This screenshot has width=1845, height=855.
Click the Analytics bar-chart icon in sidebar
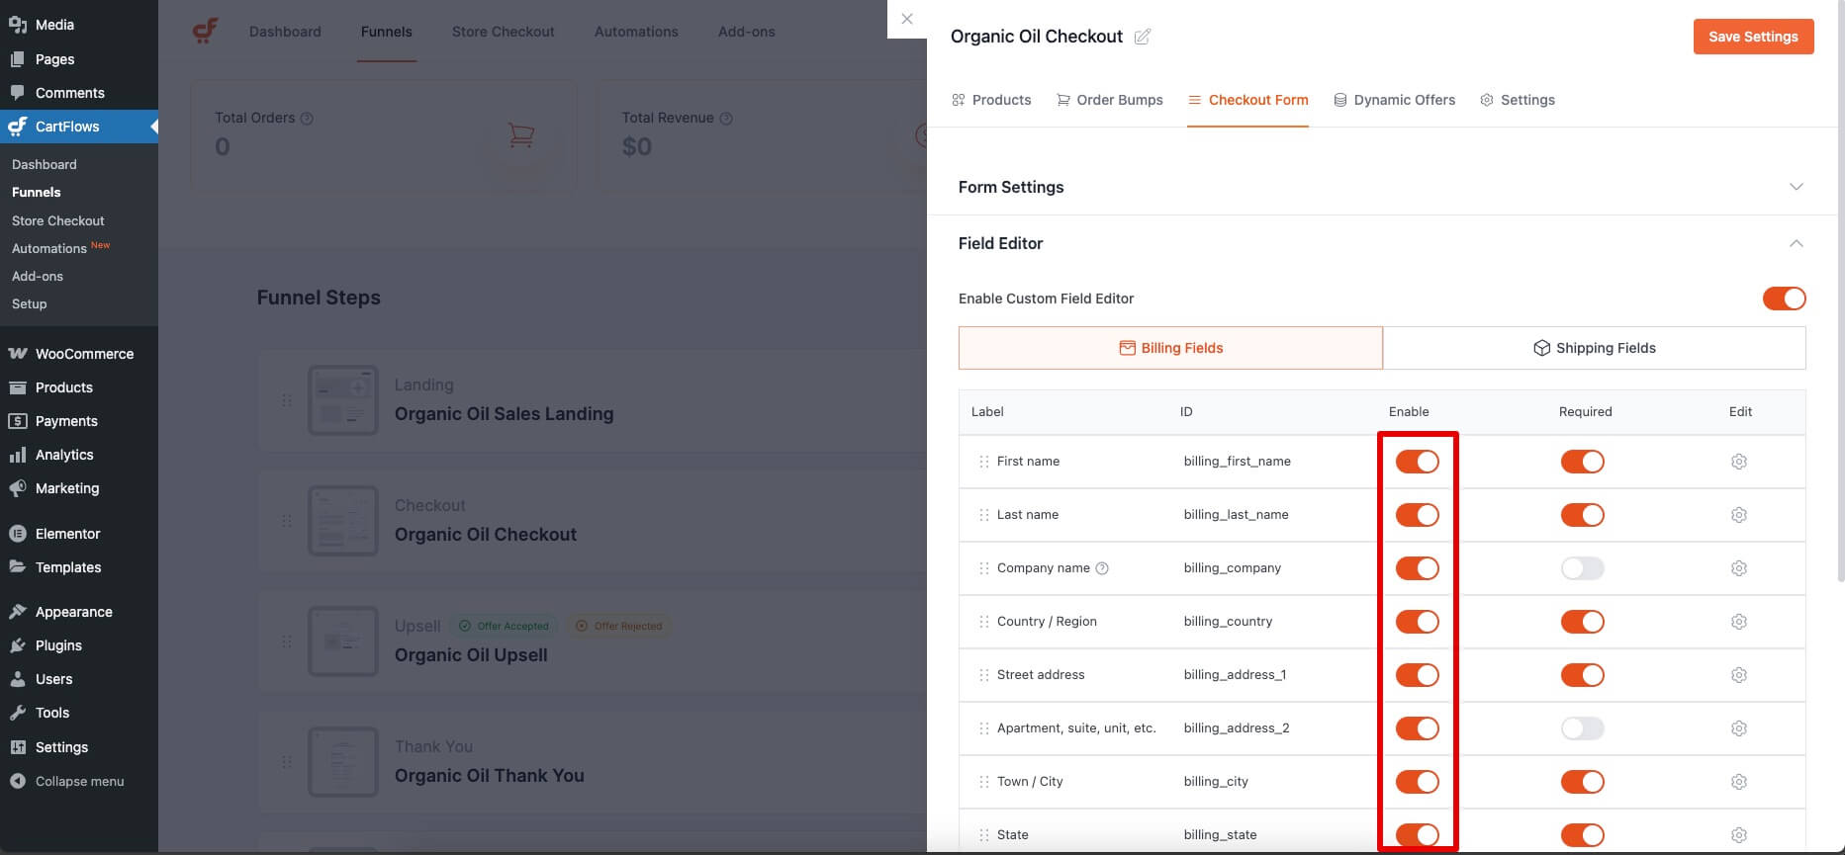coord(18,455)
